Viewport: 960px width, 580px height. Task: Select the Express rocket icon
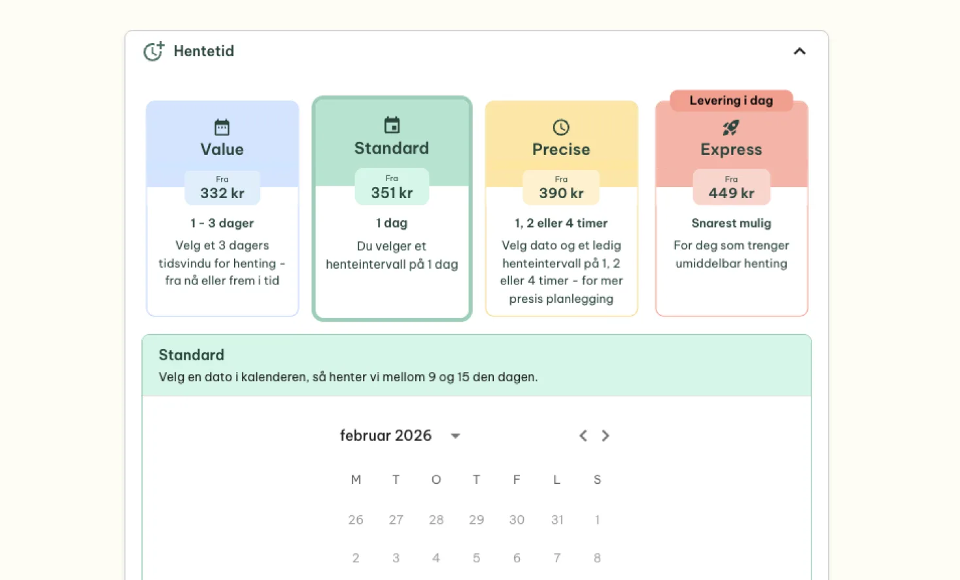click(730, 127)
